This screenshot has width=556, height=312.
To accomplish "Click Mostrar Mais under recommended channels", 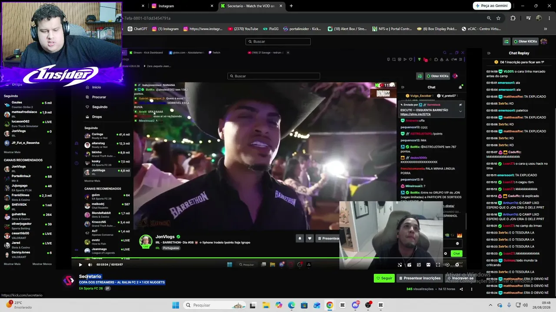I will (12, 264).
